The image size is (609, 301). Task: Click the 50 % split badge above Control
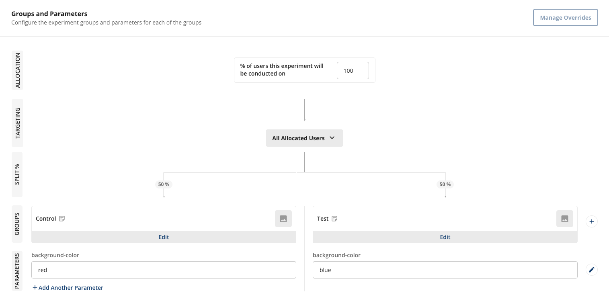click(164, 184)
